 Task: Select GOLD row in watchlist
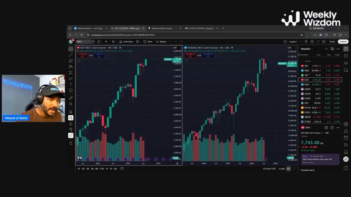(x=320, y=112)
